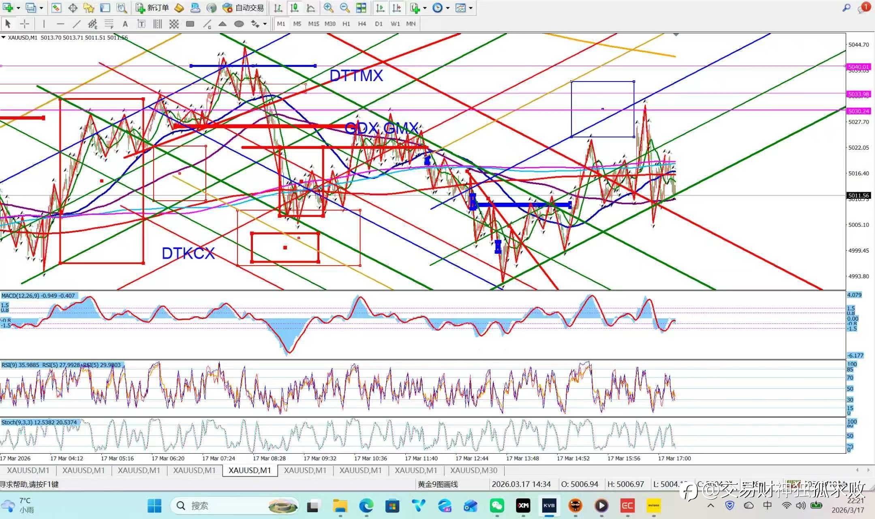Toggle candlestick chart display mode

pos(295,8)
